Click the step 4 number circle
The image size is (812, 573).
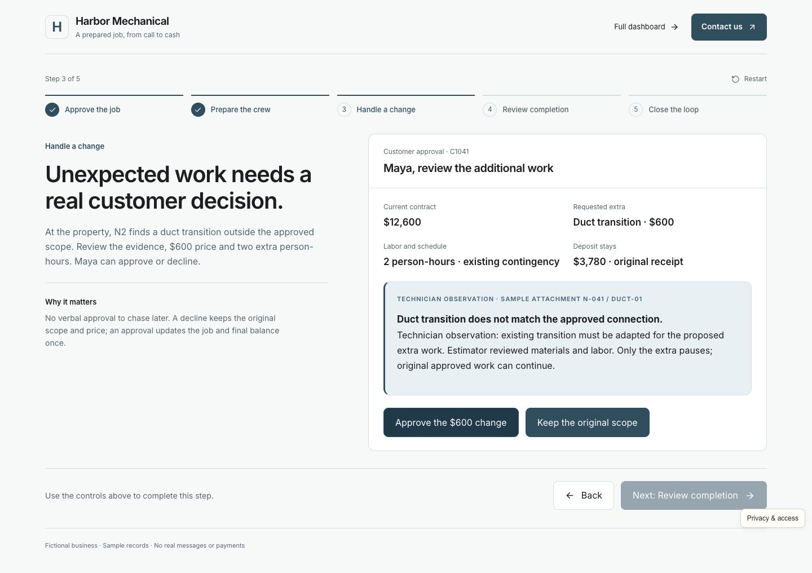[x=490, y=109]
